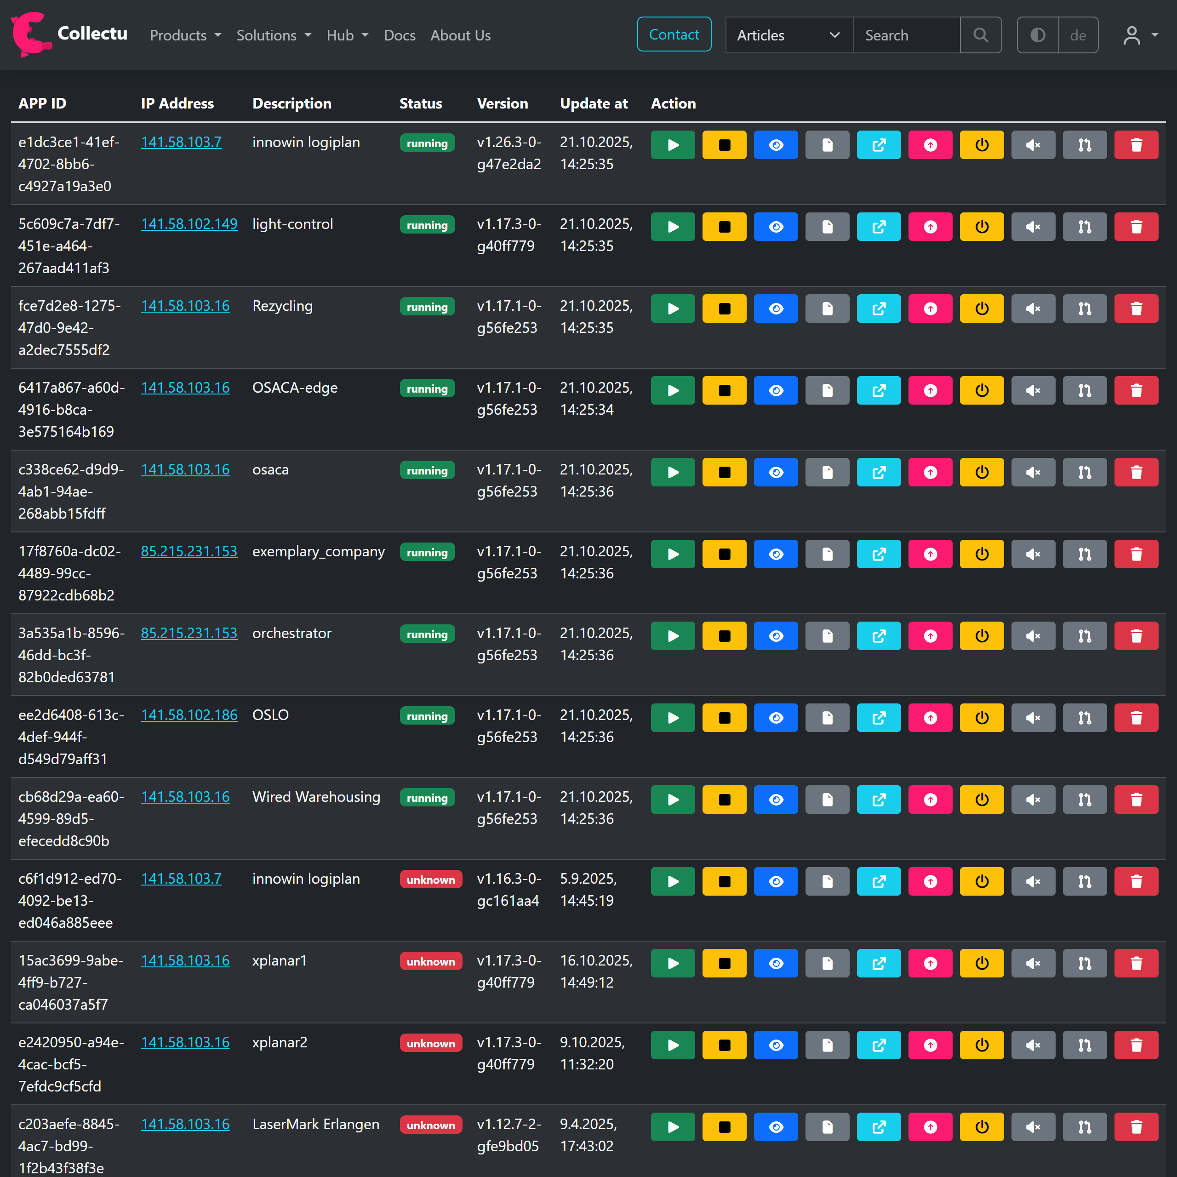Click search magnifier button in header
The width and height of the screenshot is (1177, 1177).
click(980, 35)
